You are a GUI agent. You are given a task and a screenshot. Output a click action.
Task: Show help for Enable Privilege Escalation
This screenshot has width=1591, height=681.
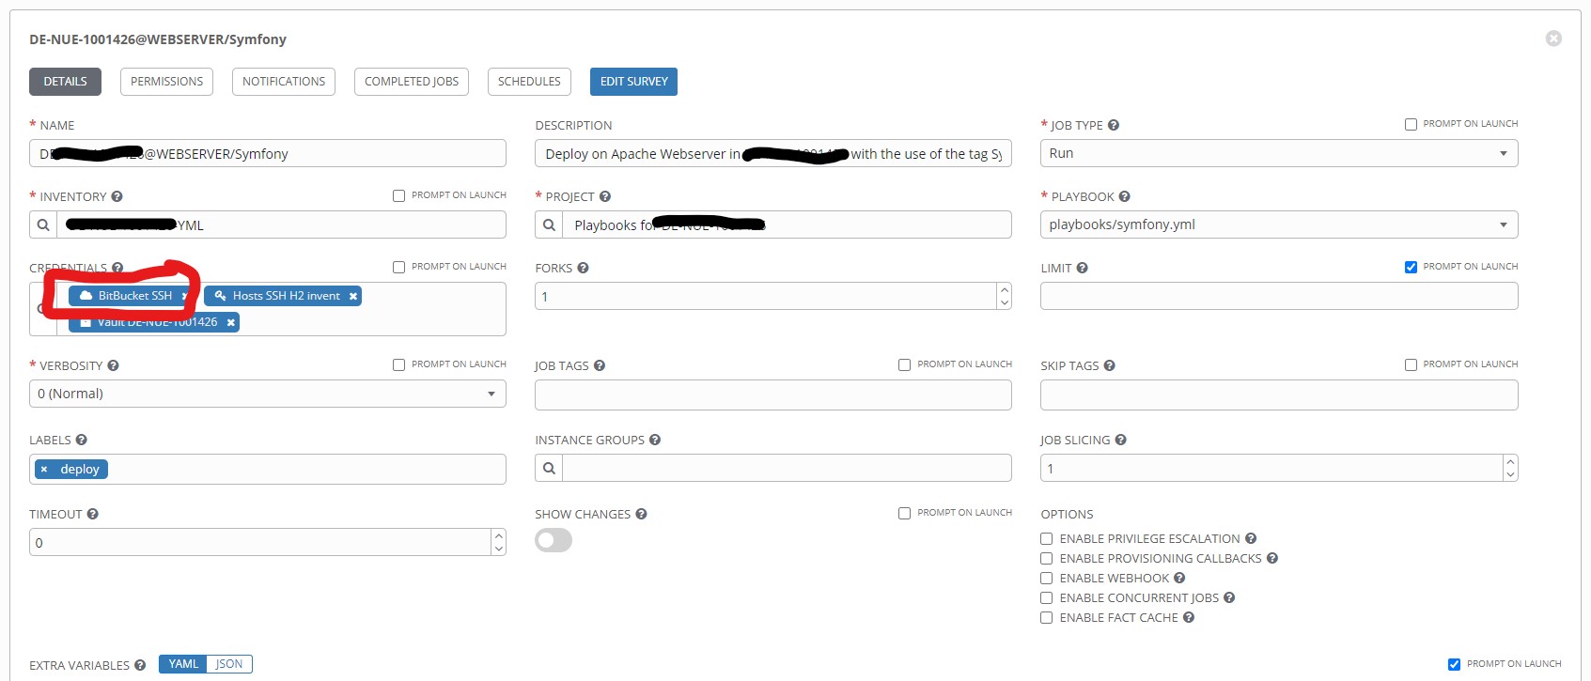(1251, 538)
